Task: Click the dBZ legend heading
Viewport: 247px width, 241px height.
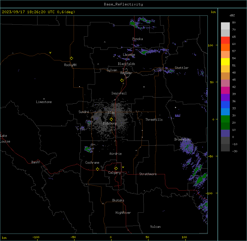Action: (232, 15)
